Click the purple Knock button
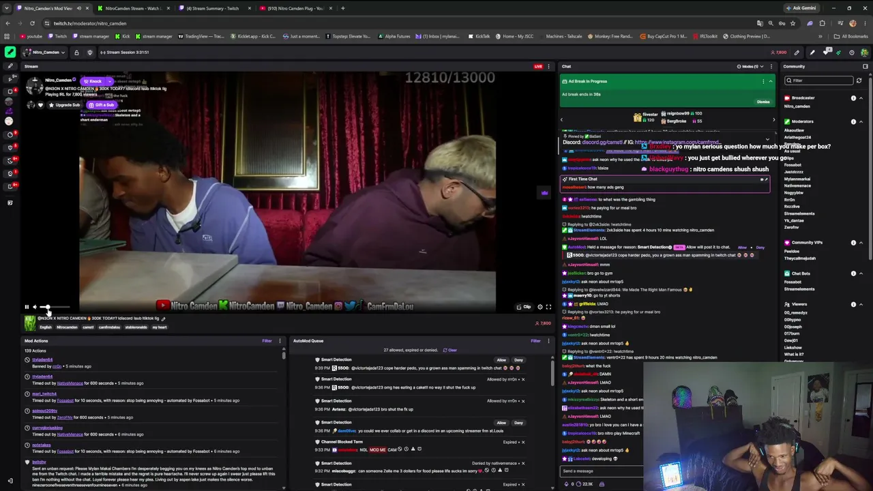 [94, 81]
